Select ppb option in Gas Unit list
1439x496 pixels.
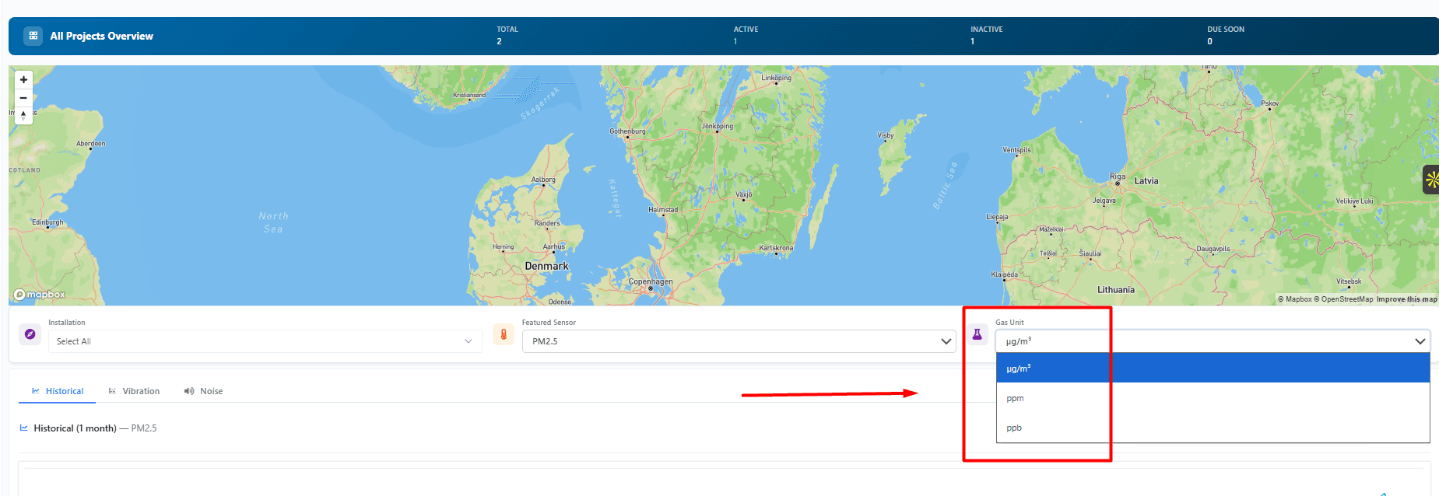(1213, 428)
